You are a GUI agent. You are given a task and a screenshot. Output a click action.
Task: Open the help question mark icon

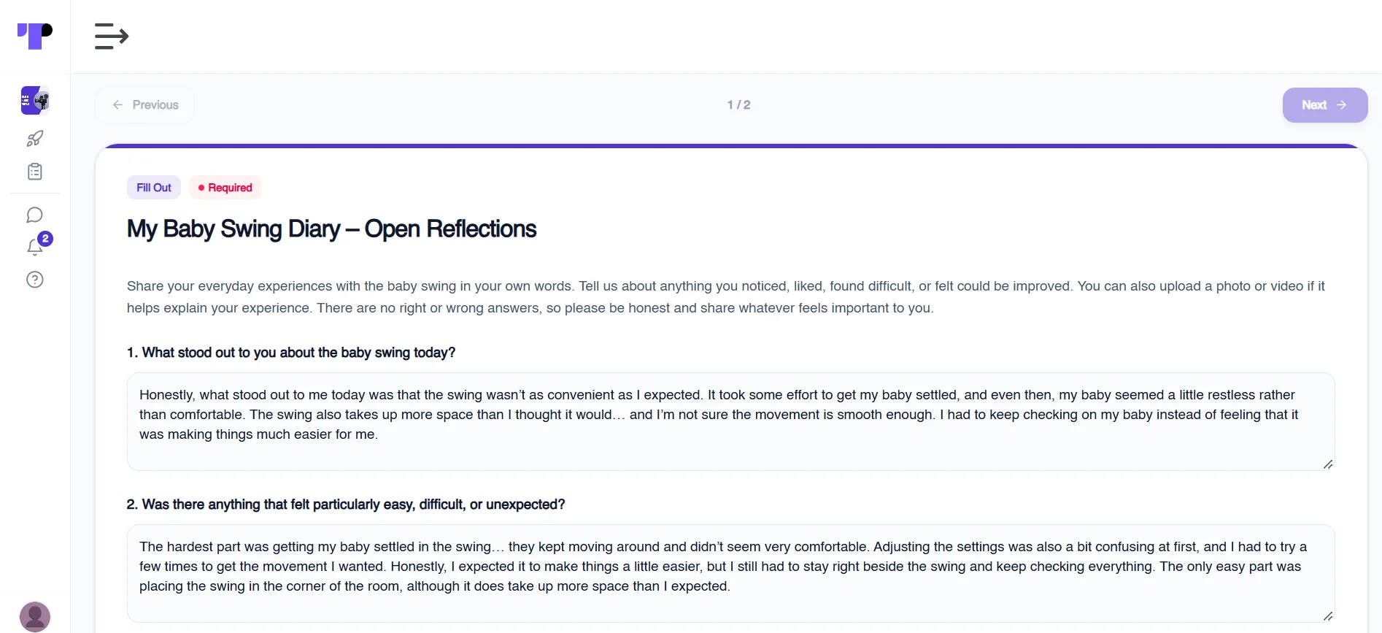(35, 280)
